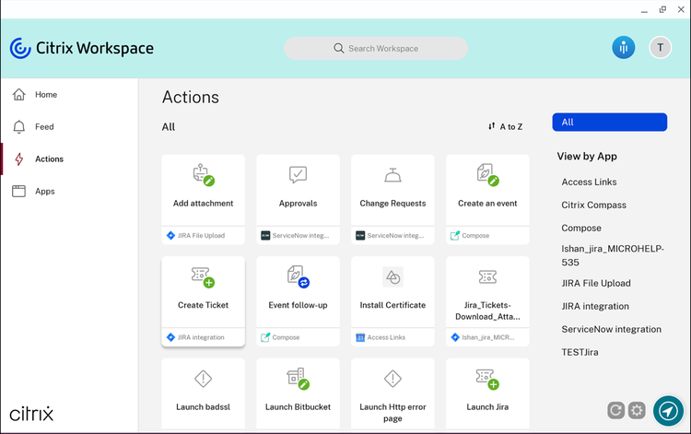Filter by Access Links app
Image resolution: width=691 pixels, height=434 pixels.
pos(589,182)
